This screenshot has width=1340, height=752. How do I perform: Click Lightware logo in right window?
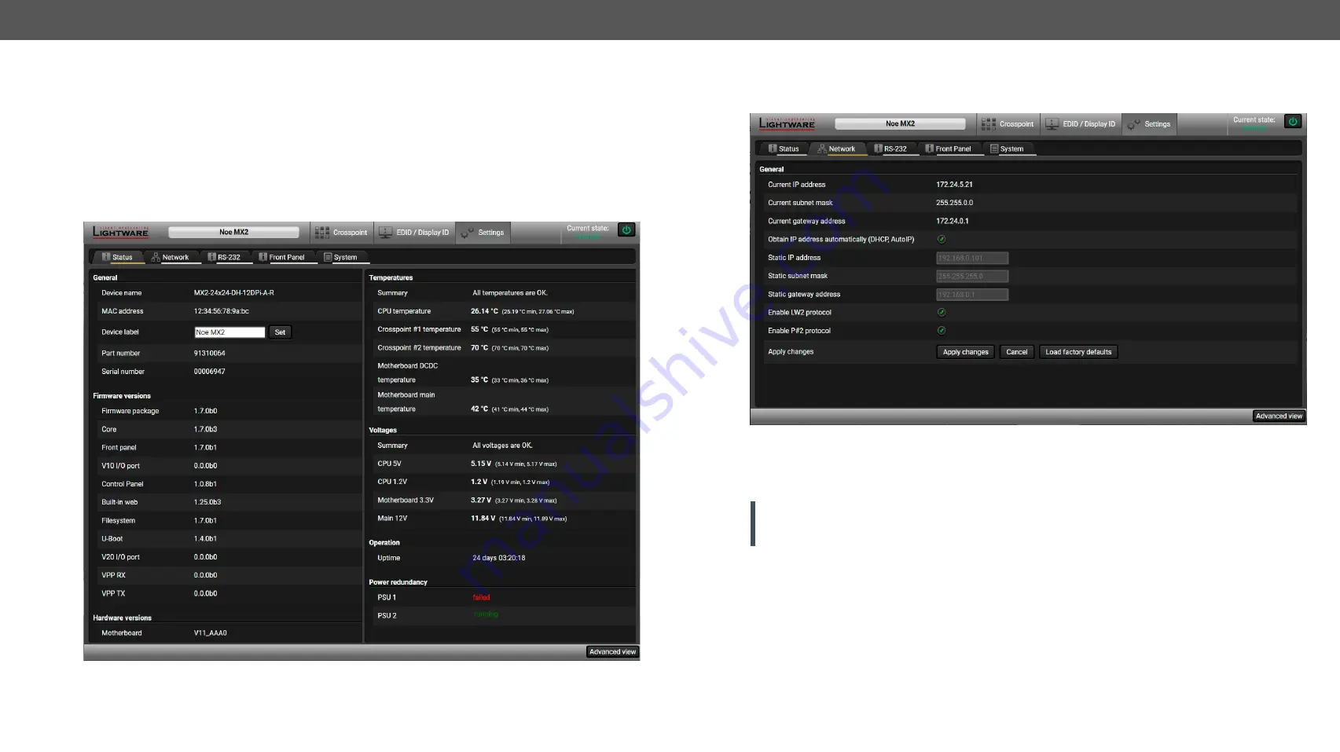[787, 123]
